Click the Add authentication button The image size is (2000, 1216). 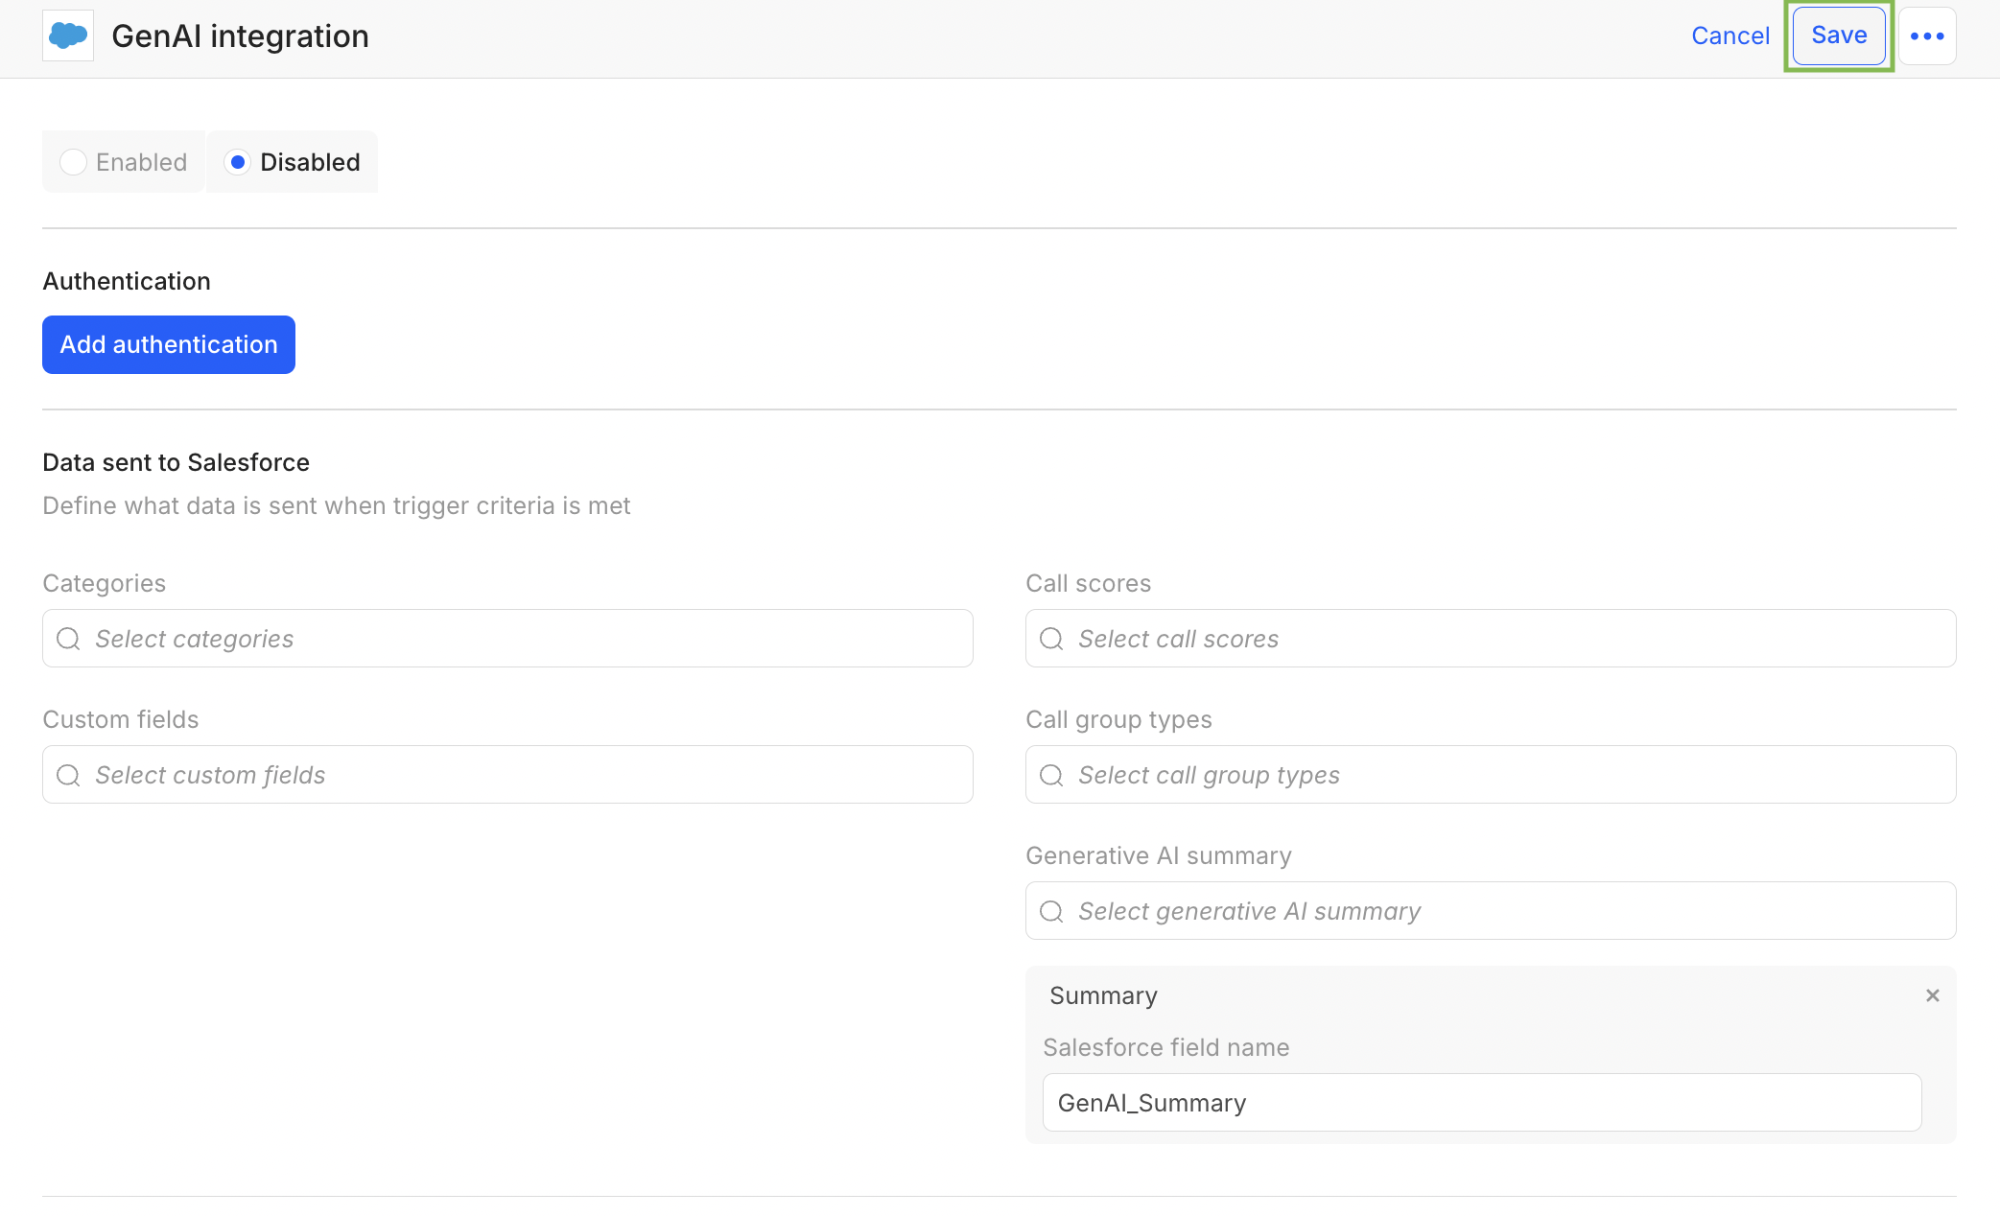[x=169, y=344]
